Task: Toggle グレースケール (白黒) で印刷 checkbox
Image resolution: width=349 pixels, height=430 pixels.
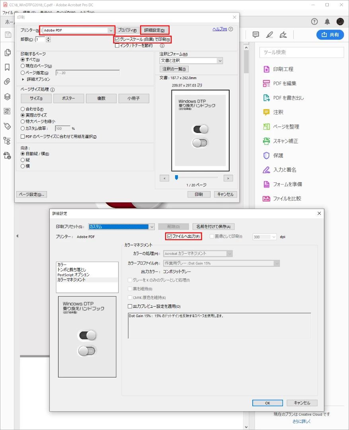Action: point(117,39)
